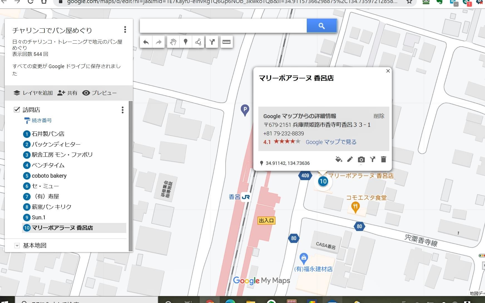This screenshot has height=303, width=485.
Task: Open the 訪問店 layer options menu
Action: point(122,110)
